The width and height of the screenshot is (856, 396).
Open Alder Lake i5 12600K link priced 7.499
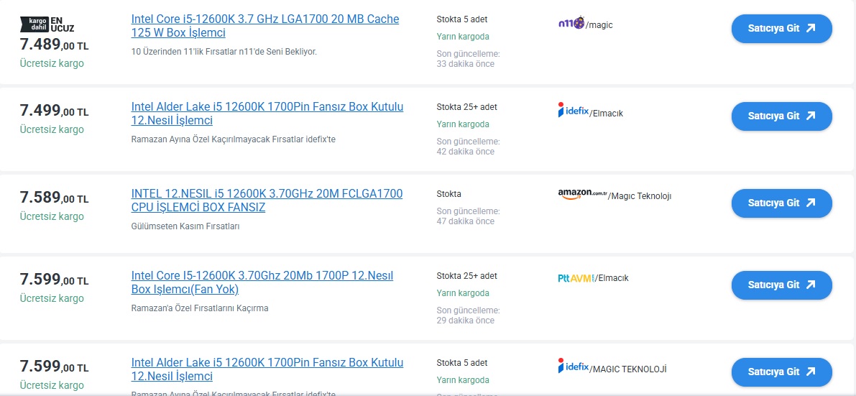click(267, 113)
